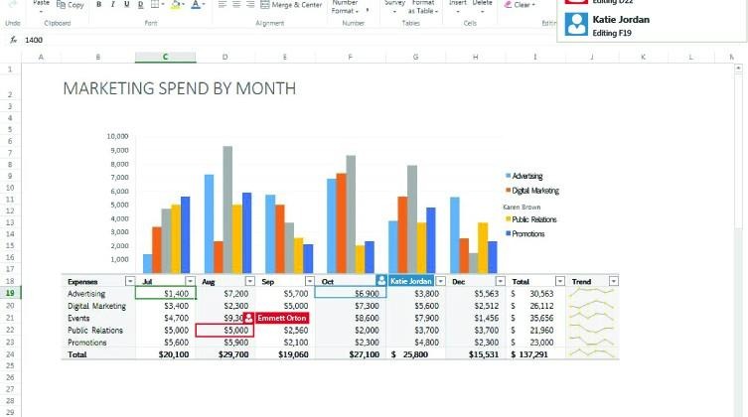Toggle underline formatting
Screen dimensions: 748x417
coord(126,4)
